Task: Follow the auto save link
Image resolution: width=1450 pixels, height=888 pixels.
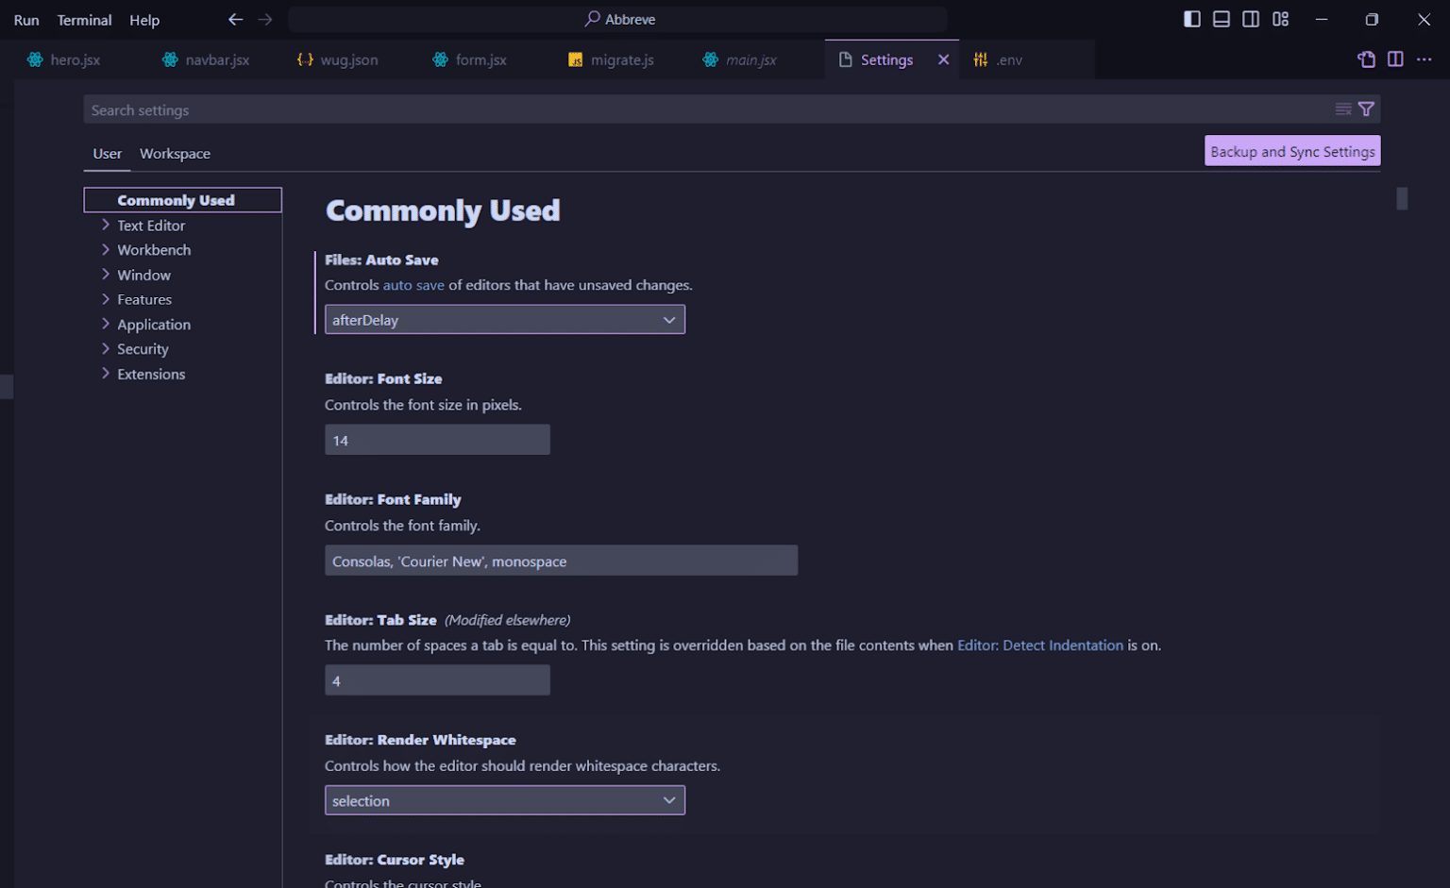Action: tap(413, 284)
